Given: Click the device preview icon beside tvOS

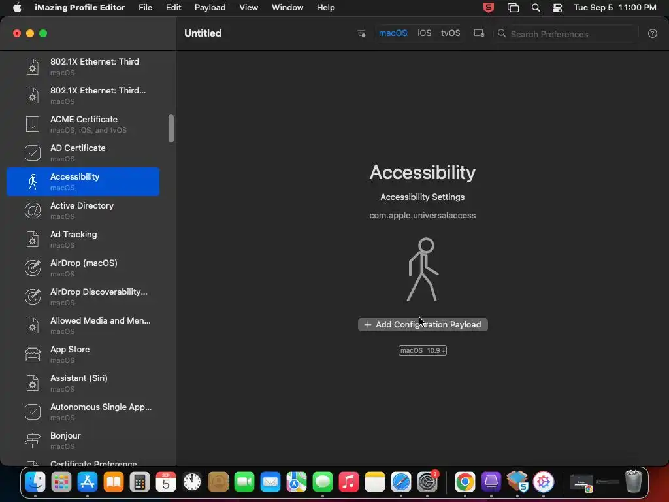Looking at the screenshot, I should [479, 33].
